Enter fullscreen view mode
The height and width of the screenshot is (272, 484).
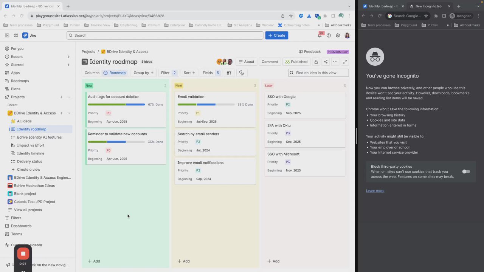[x=344, y=62]
